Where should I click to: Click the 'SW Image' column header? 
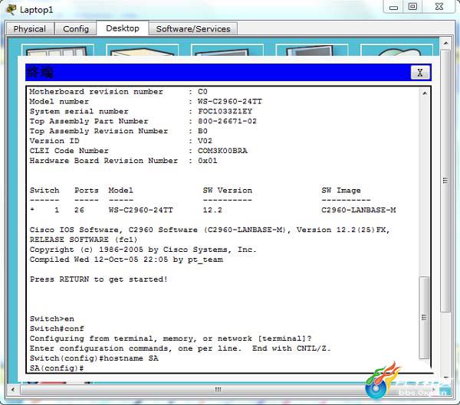pos(341,191)
